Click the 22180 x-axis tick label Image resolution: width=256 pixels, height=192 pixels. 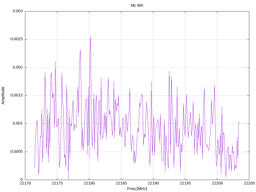click(x=89, y=183)
